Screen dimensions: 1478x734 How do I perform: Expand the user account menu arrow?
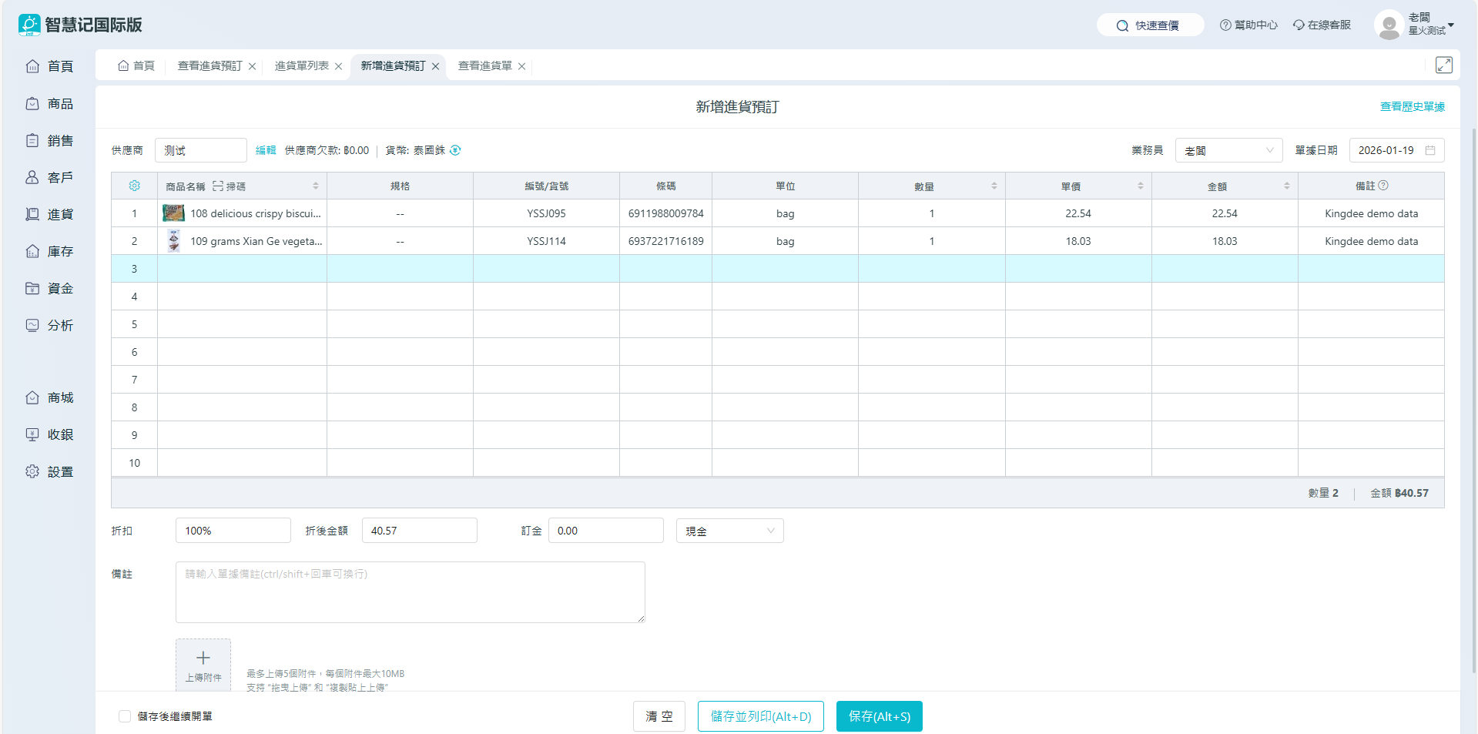point(1451,25)
